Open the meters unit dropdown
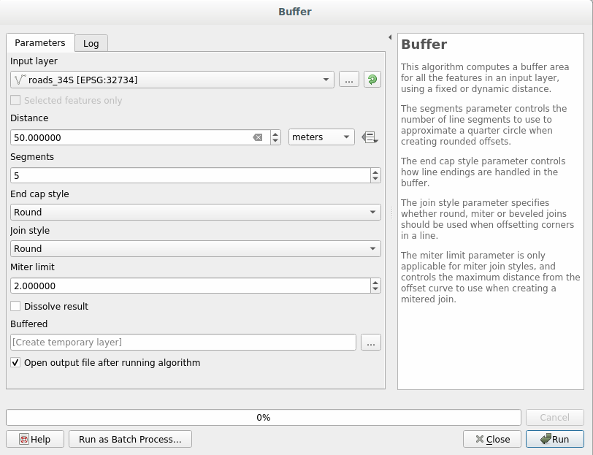Viewport: 593px width, 455px height. point(321,137)
